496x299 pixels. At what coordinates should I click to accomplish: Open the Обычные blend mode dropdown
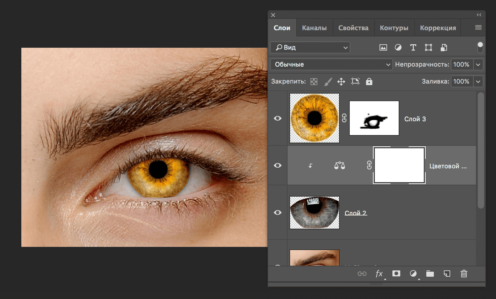(331, 64)
